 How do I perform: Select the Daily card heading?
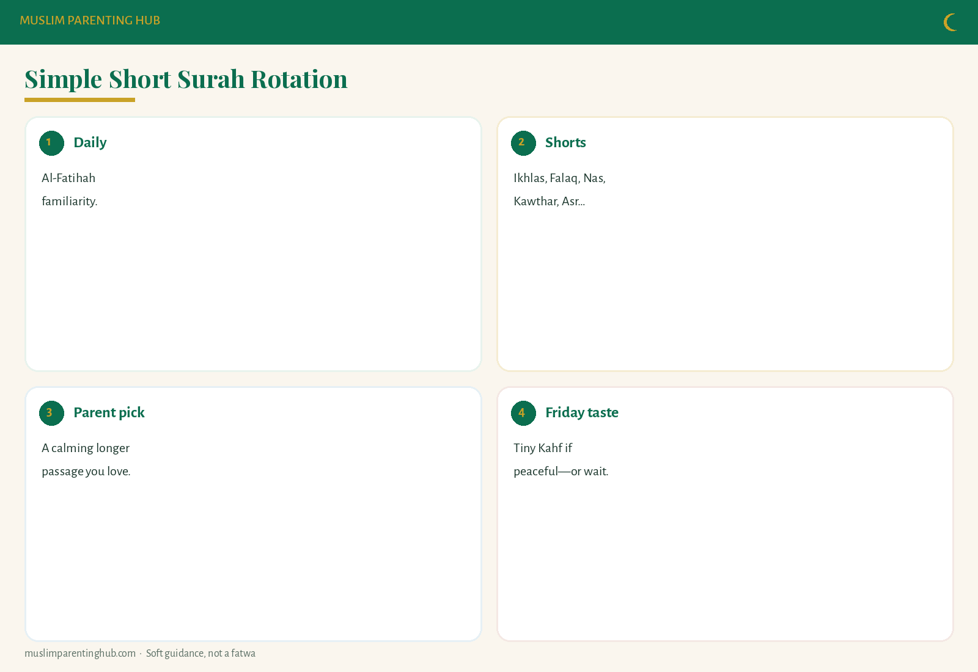point(90,142)
